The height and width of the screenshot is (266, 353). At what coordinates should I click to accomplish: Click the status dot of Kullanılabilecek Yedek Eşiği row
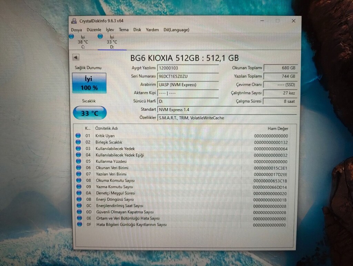coord(78,155)
